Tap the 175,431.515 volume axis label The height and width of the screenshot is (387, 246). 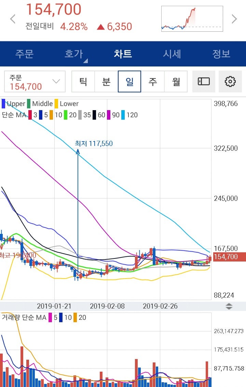tap(229, 350)
